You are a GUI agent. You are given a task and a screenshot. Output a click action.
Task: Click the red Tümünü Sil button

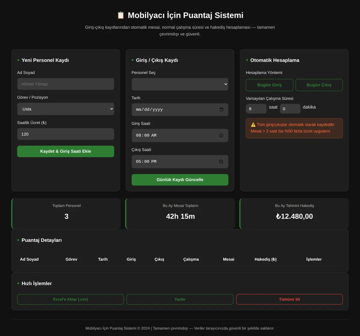[x=289, y=299]
